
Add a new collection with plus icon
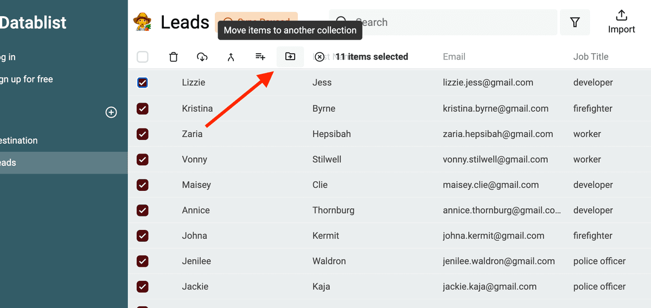(x=111, y=112)
